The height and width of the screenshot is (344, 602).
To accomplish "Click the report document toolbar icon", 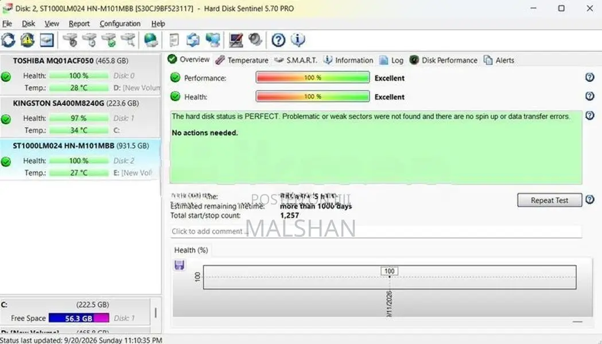I will (174, 40).
